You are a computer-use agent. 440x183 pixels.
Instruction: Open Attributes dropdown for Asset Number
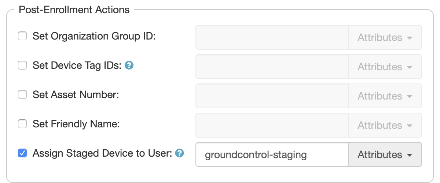coord(385,96)
